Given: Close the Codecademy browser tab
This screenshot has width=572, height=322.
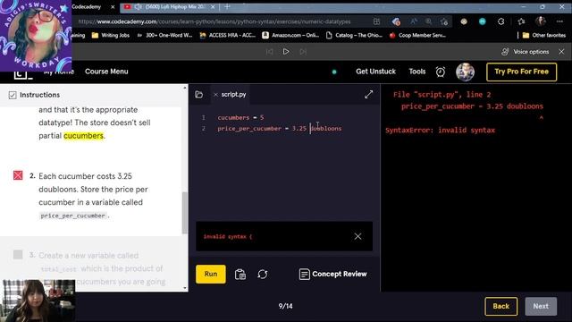Looking at the screenshot, I should [x=113, y=7].
